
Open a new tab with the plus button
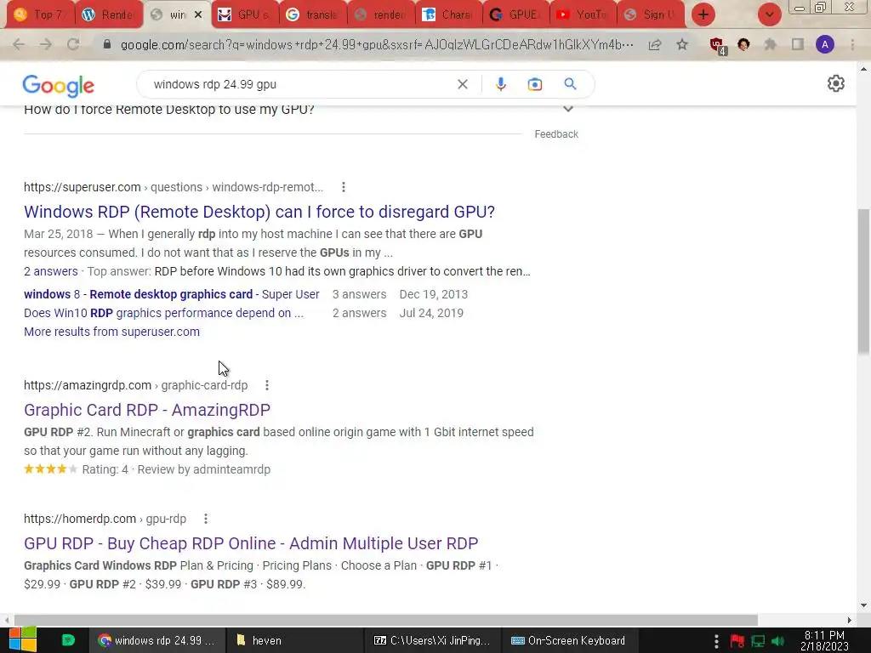[703, 14]
